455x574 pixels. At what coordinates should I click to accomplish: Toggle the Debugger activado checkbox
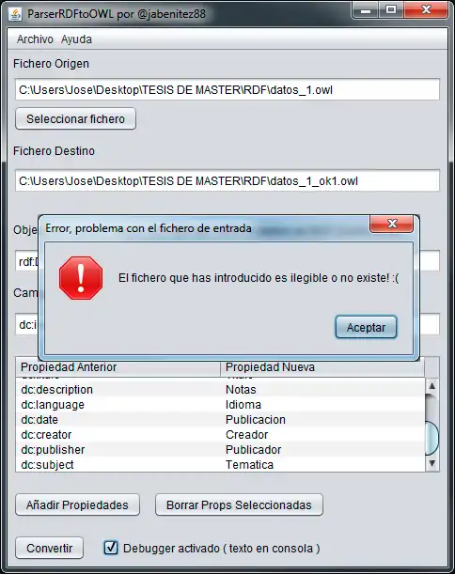coord(111,548)
